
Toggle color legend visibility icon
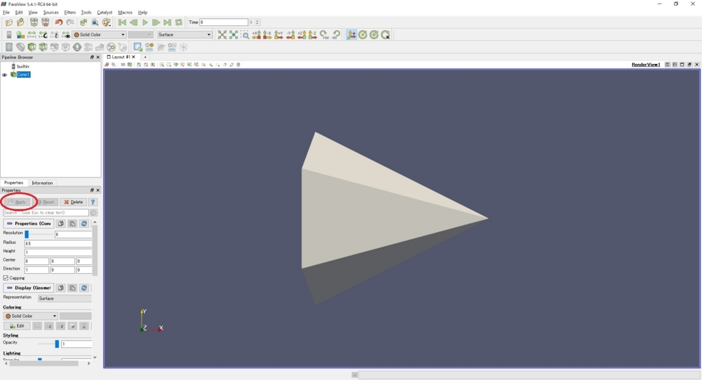pyautogui.click(x=9, y=35)
